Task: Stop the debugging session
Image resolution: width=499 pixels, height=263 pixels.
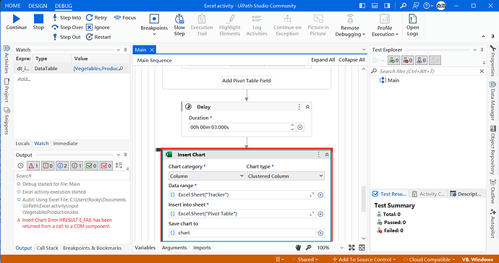Action: [38, 19]
